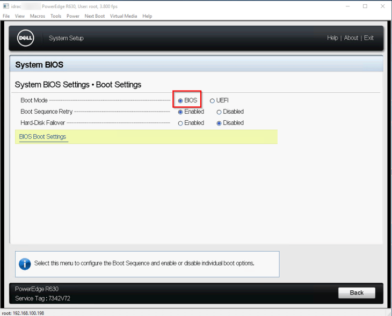Open the Next Boot menu

pyautogui.click(x=95, y=16)
